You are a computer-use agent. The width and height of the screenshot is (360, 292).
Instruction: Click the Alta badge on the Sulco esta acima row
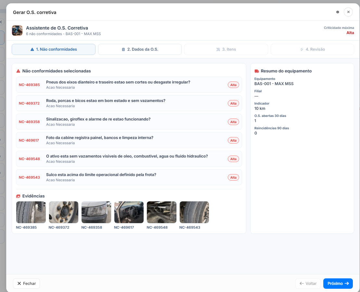tap(233, 177)
